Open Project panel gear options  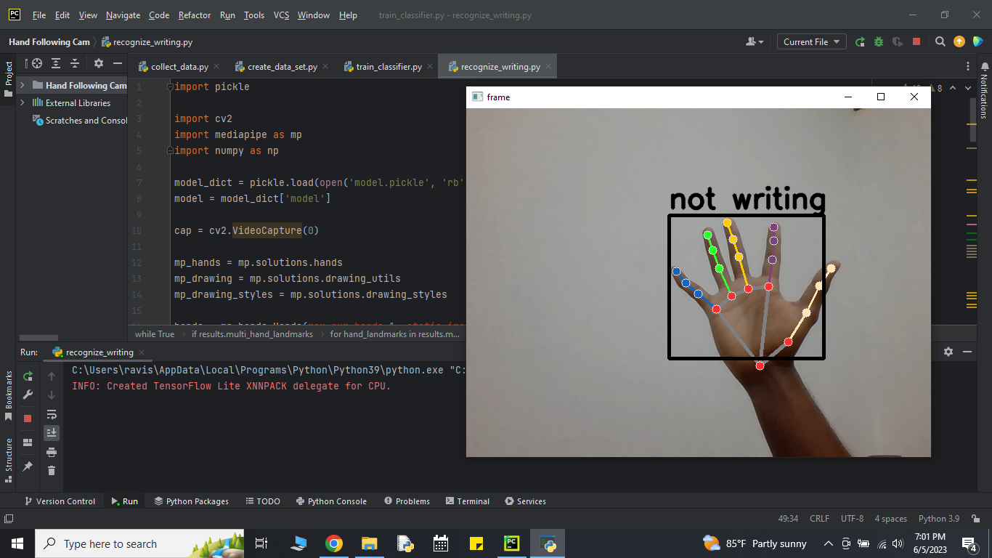coord(99,64)
